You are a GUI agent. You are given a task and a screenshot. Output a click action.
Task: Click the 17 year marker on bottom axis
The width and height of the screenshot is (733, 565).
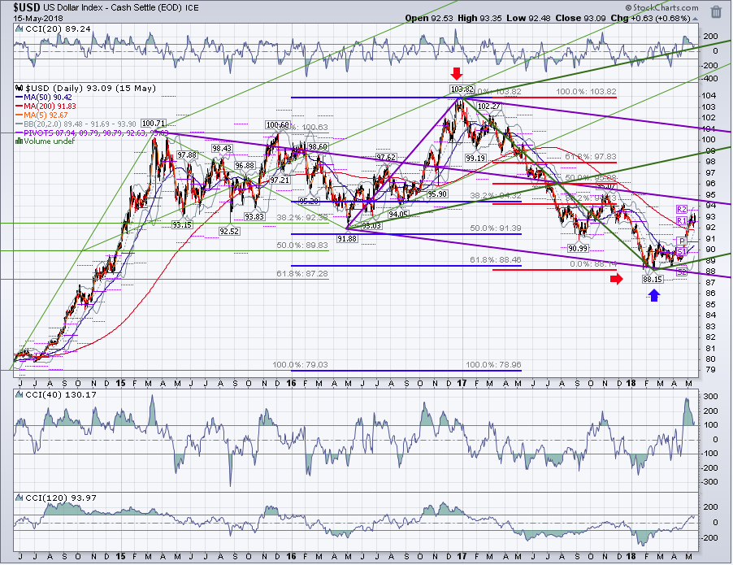462,557
